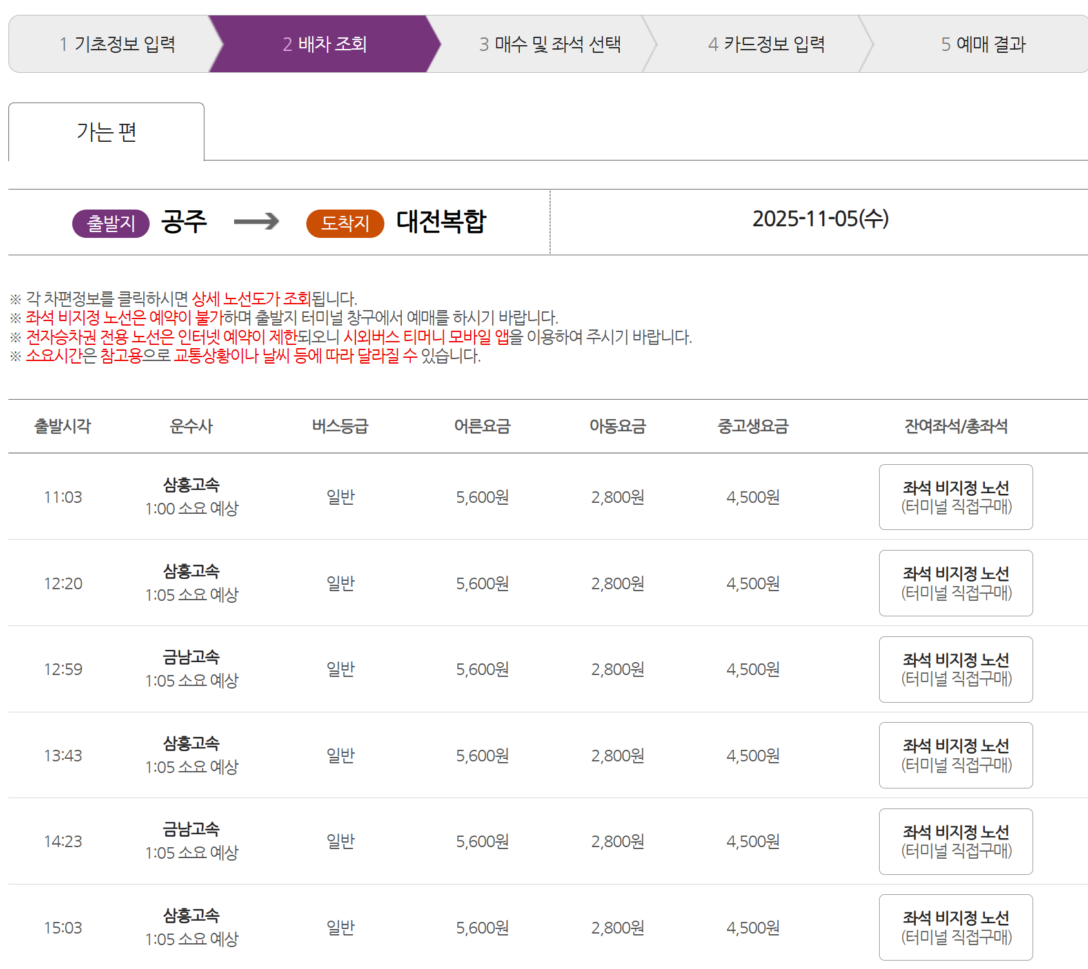1088x969 pixels.
Task: Click 1:00 소요 예상 duration text
Action: (192, 509)
